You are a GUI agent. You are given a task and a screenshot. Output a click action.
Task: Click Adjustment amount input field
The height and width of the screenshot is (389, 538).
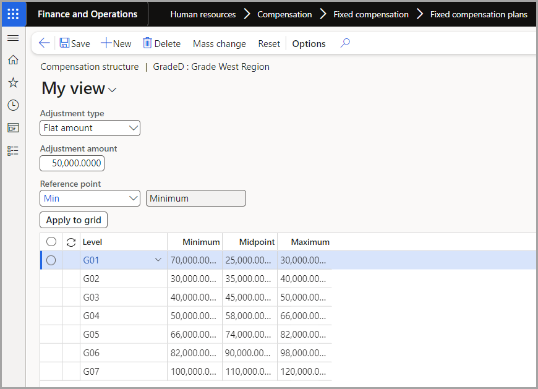(x=72, y=163)
